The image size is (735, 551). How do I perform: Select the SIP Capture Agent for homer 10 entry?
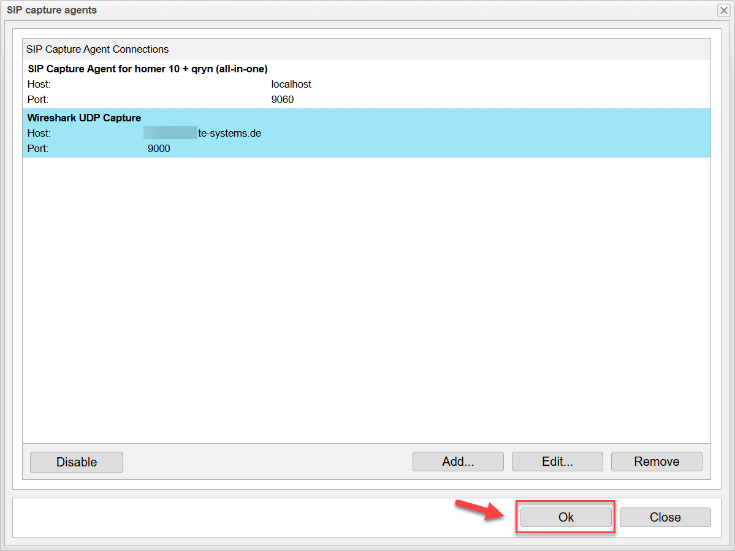tap(148, 69)
